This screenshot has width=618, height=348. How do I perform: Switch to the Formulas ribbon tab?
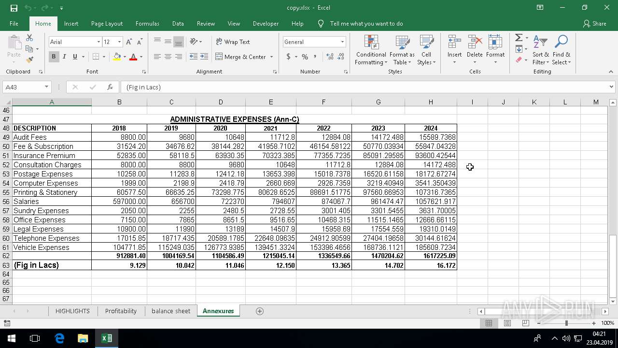coord(147,24)
